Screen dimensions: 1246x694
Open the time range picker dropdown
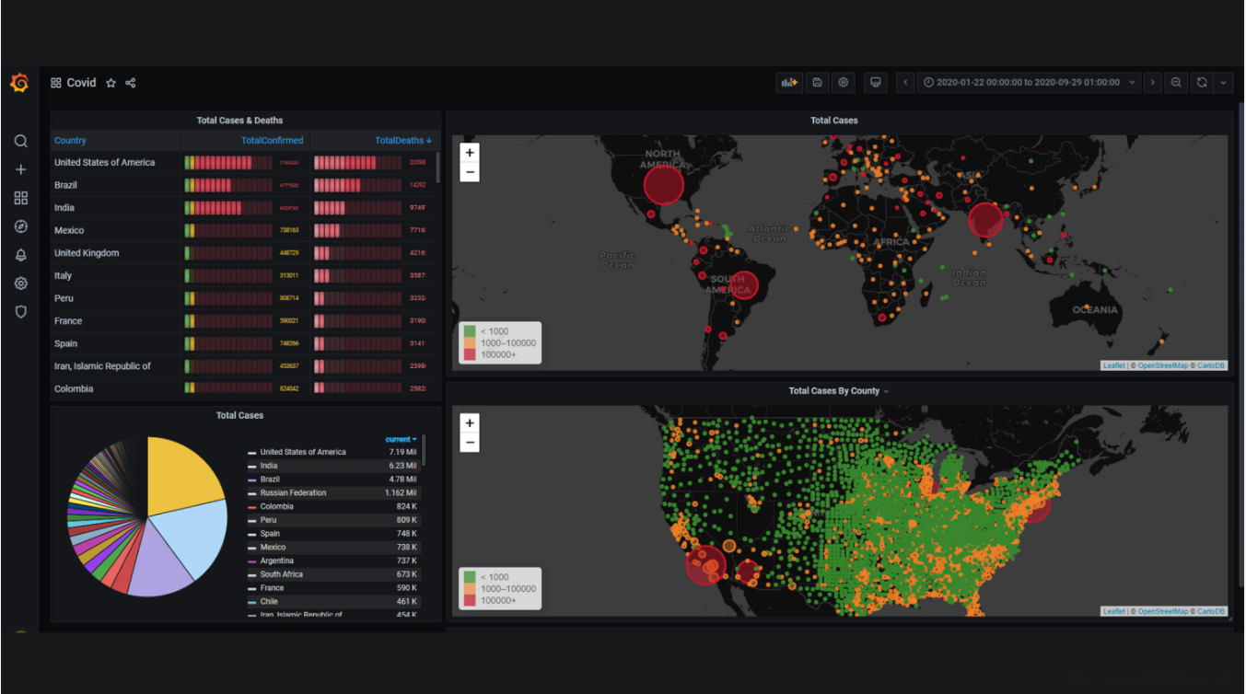click(1031, 83)
